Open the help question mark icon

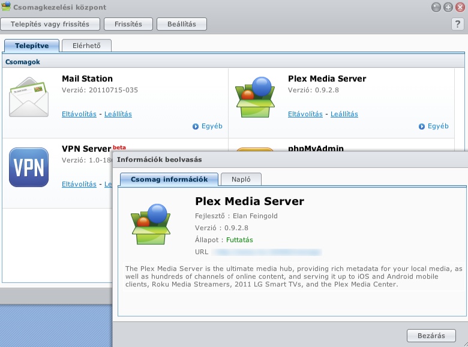point(458,24)
